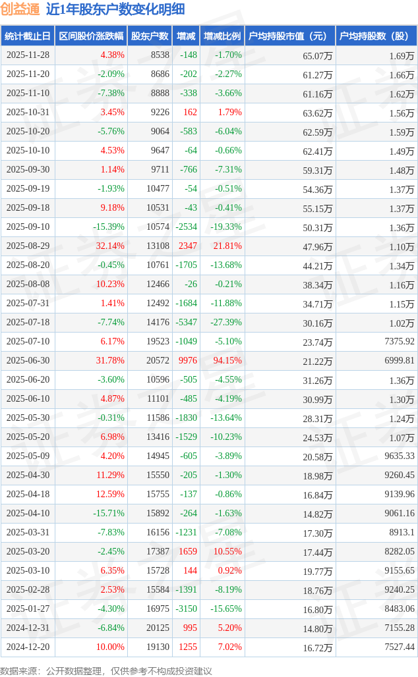Viewport: 418px width, 677px height.
Task: Click the 增减比例 column header
Action: click(x=222, y=36)
